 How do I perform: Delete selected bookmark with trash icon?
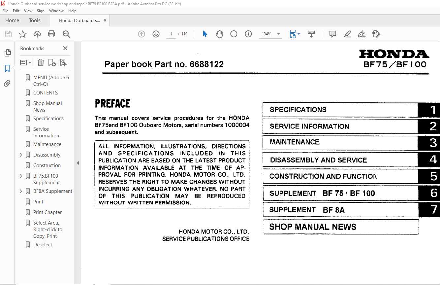click(x=41, y=62)
